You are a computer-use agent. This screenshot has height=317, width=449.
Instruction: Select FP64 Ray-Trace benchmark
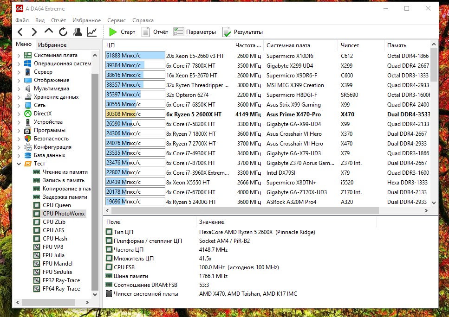click(61, 289)
